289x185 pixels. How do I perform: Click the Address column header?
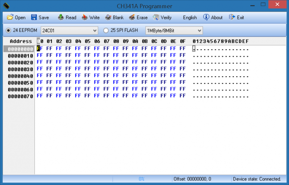(21, 41)
